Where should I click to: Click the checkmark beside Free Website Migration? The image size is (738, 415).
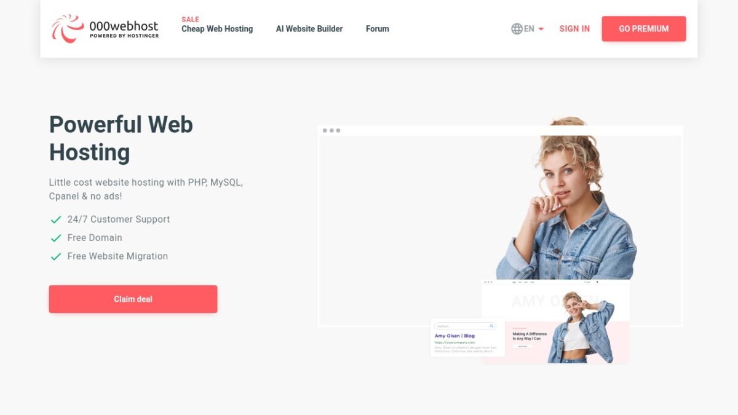[56, 256]
